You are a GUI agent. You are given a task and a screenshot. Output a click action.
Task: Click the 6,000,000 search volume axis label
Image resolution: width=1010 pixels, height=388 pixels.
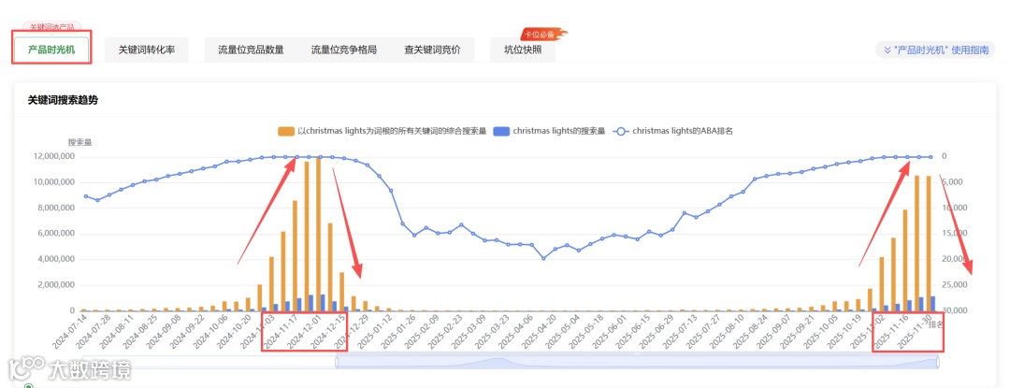coord(54,234)
